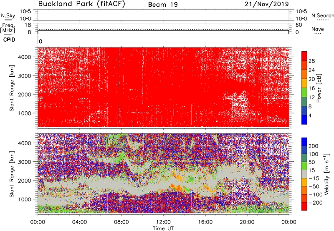The height and width of the screenshot is (231, 334).
Task: Click the 'Nave' legend label
Action: coord(318,29)
